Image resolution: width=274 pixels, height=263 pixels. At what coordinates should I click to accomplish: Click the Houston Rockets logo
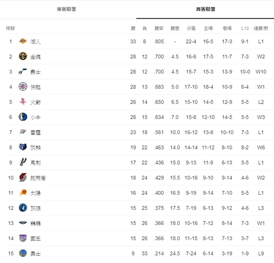click(x=23, y=102)
